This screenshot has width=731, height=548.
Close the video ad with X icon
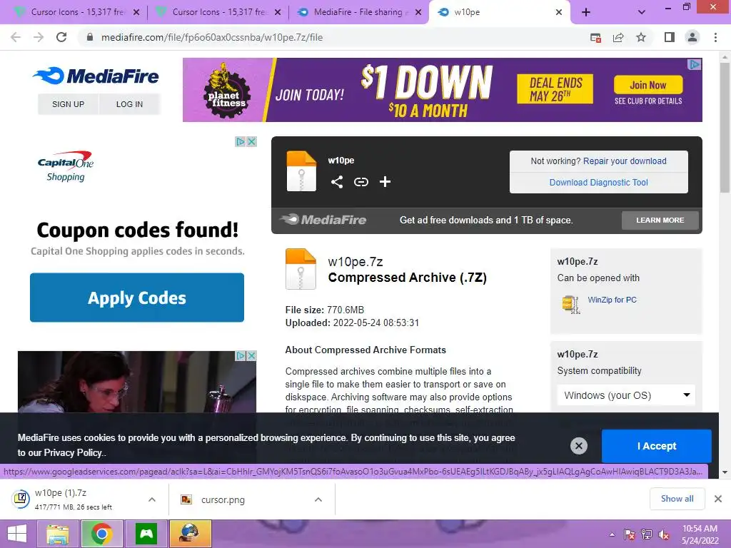[x=251, y=355]
